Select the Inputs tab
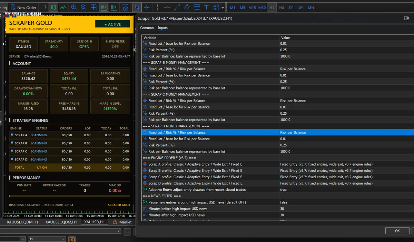414x242 pixels. click(162, 28)
